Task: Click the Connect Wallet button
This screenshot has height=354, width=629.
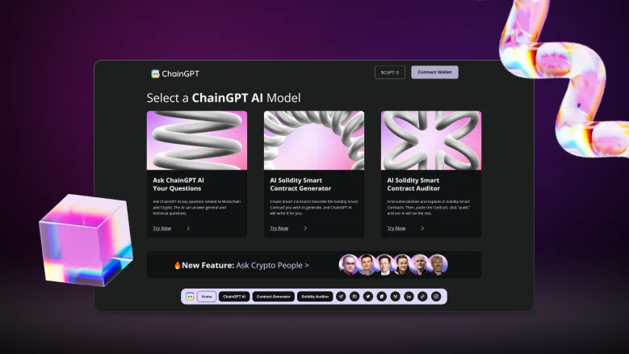Action: pyautogui.click(x=434, y=72)
